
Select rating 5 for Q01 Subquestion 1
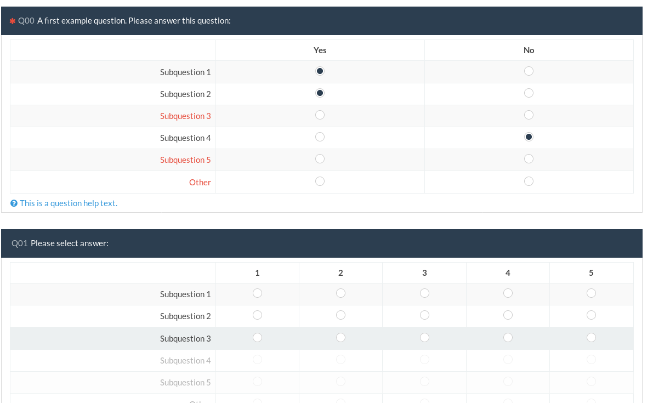click(x=591, y=293)
